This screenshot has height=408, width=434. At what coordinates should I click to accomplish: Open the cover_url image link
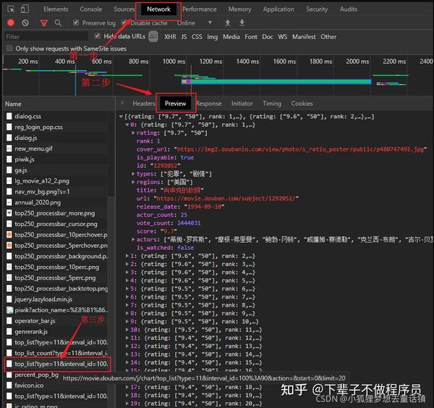tap(300, 149)
